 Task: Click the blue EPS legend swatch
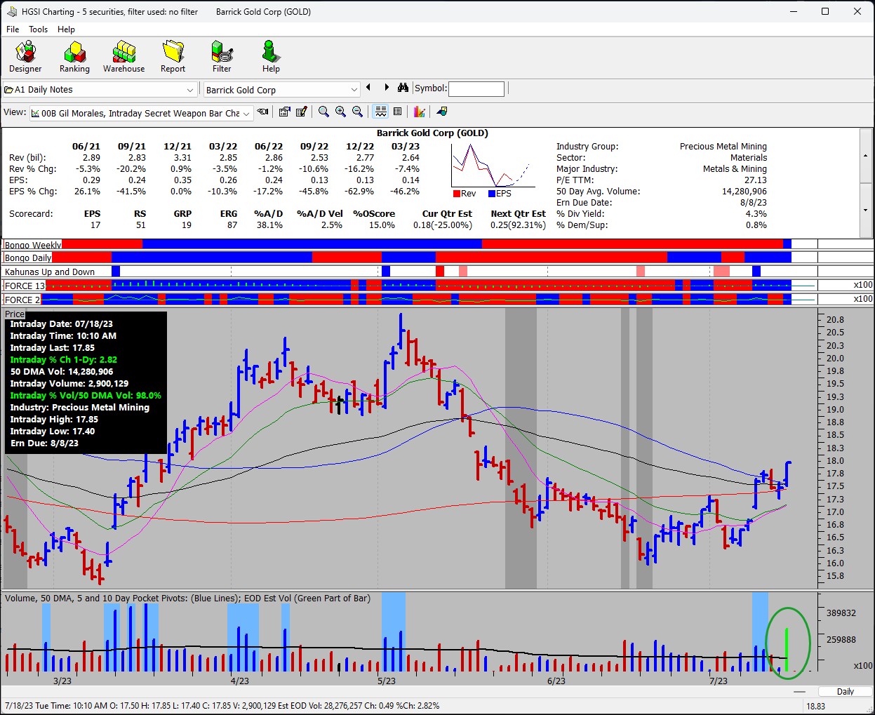(492, 194)
